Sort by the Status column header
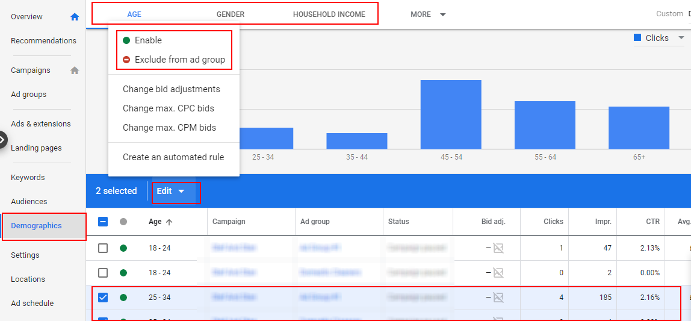 (x=398, y=222)
